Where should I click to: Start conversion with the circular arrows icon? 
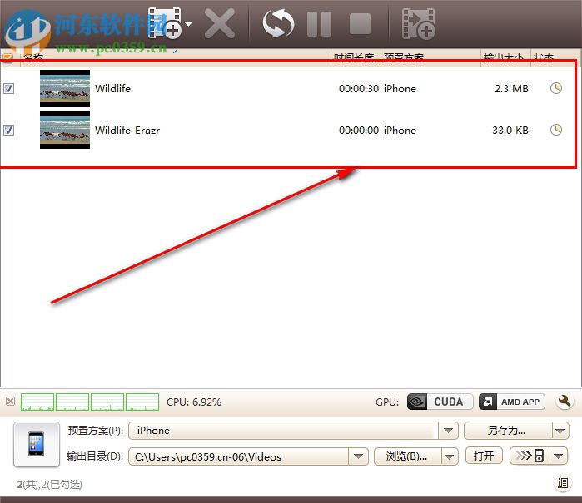click(x=278, y=24)
